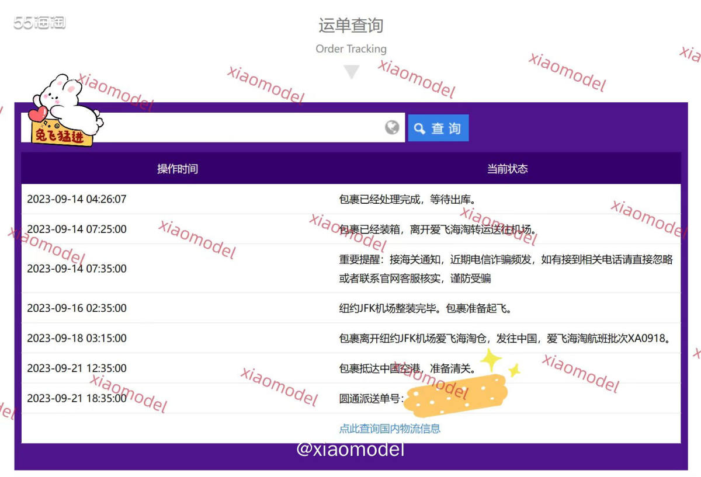This screenshot has height=477, width=701.
Task: Select timestamp 2023-09-14 07:35:00
Action: coord(77,269)
